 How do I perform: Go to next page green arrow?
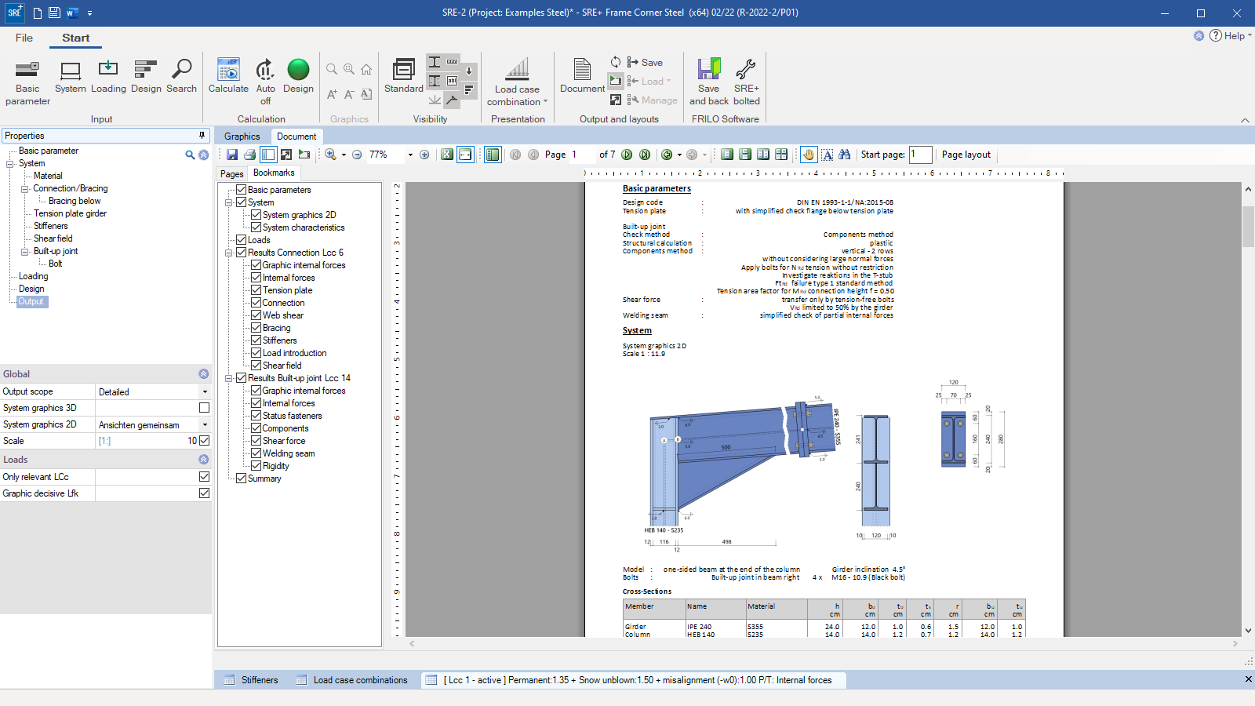(627, 155)
